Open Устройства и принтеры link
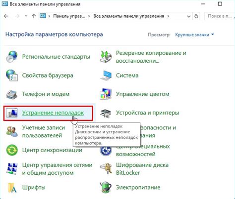This screenshot has width=235, height=199. pyautogui.click(x=148, y=113)
